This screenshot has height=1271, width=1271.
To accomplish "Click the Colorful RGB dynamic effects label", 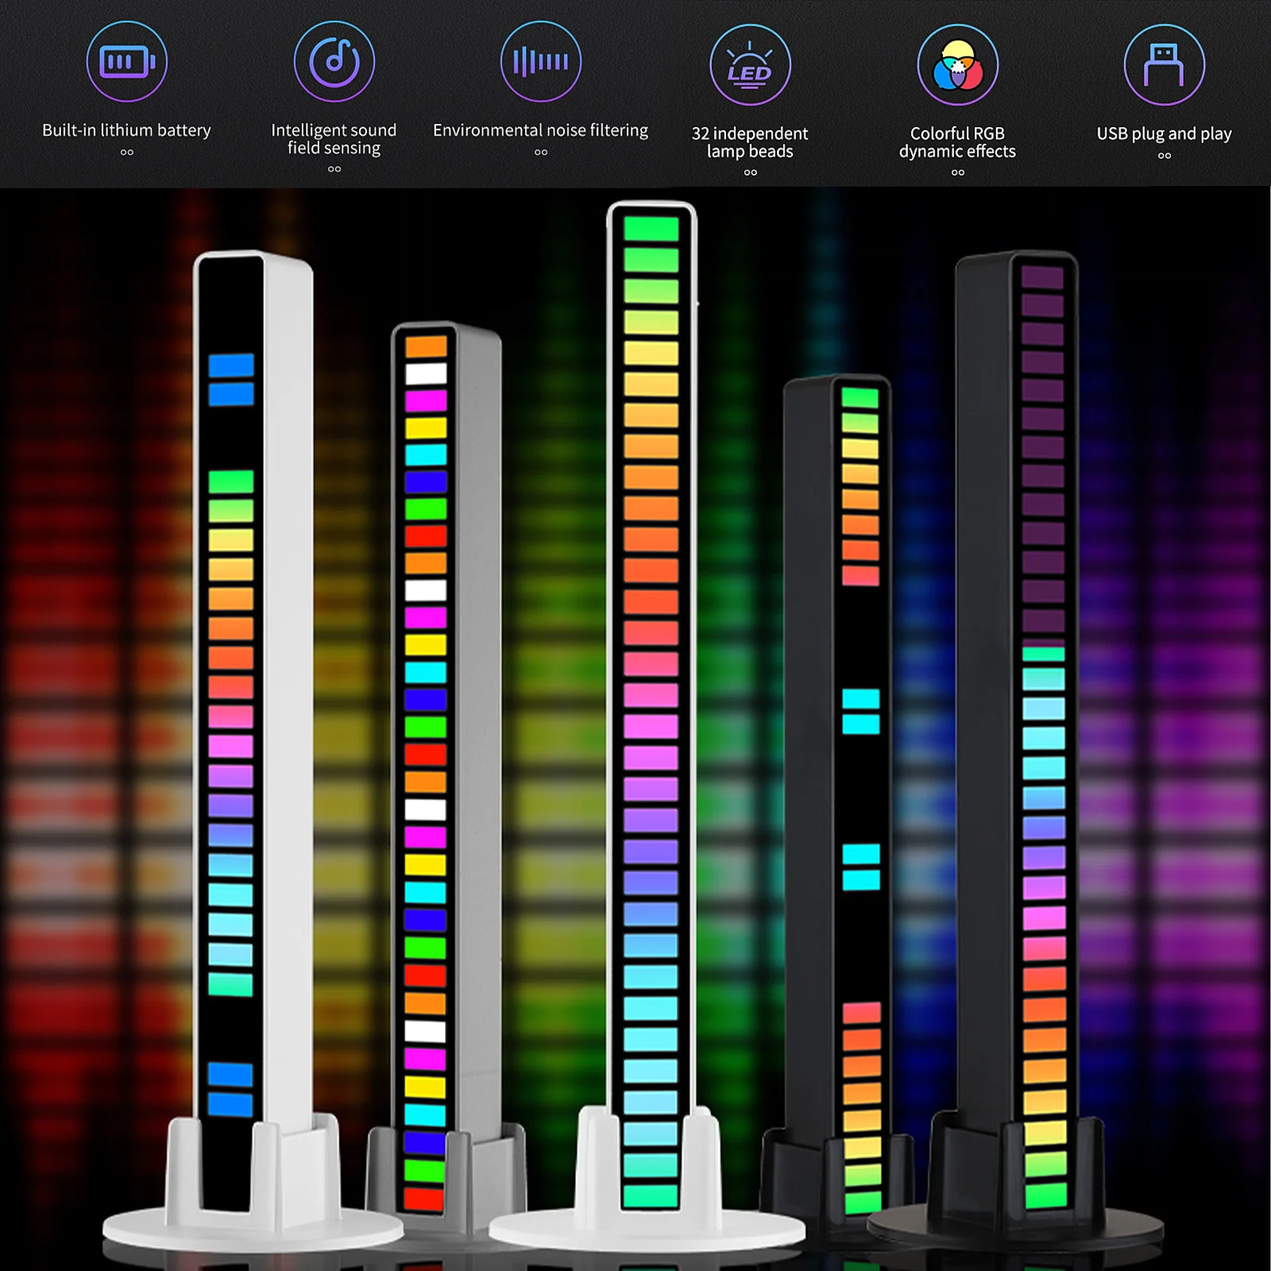I will tap(956, 143).
